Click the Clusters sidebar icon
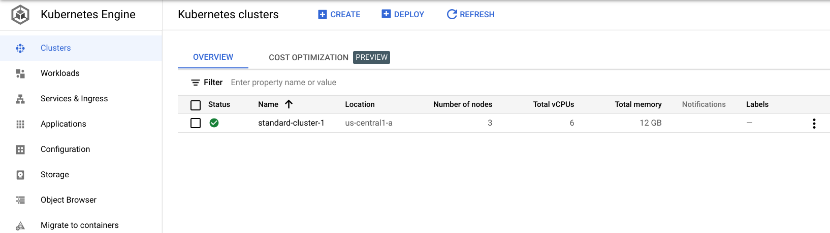 [x=20, y=48]
